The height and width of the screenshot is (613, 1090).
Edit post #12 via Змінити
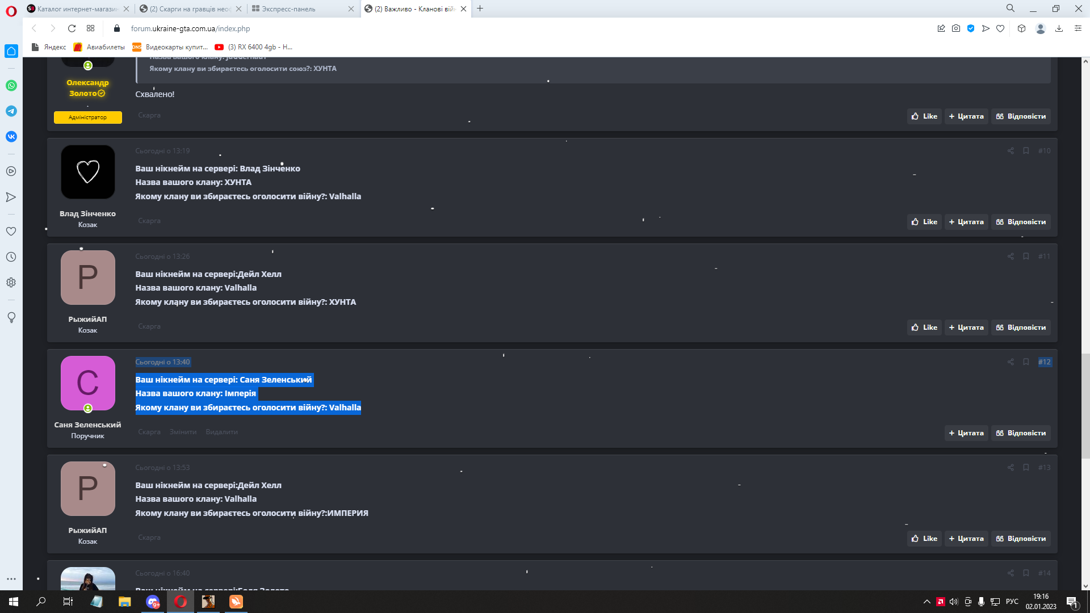(183, 432)
